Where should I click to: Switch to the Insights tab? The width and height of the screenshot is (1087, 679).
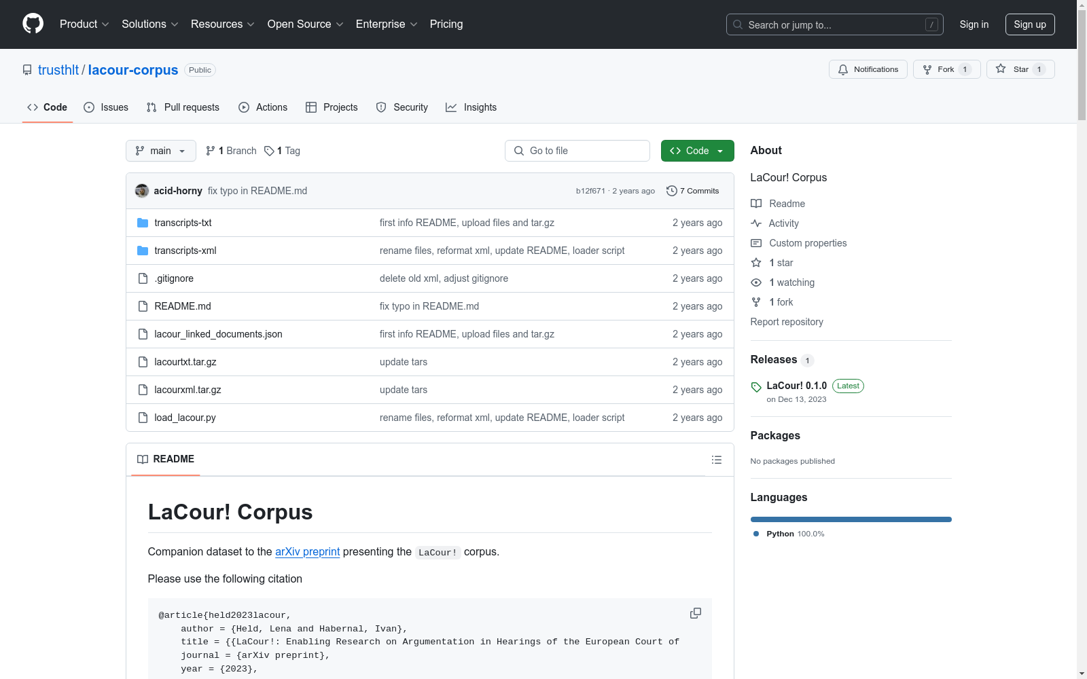(x=471, y=107)
